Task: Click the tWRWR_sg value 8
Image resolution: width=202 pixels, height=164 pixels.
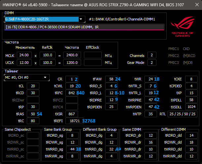Action: 72,156
